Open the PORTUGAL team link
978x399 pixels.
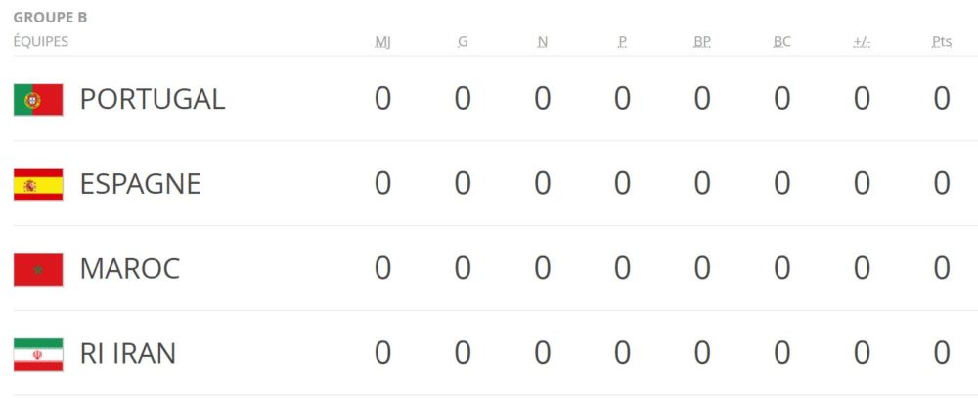(x=153, y=99)
